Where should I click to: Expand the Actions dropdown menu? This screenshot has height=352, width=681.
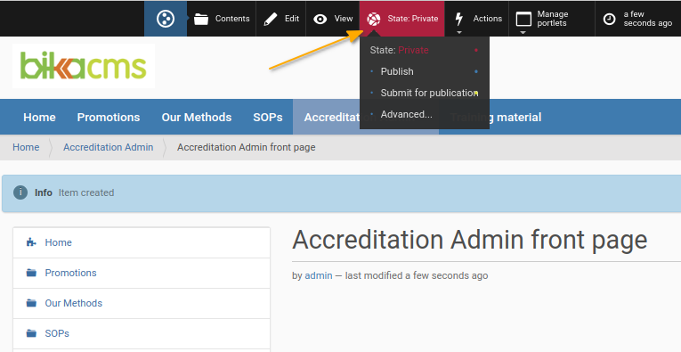click(476, 19)
